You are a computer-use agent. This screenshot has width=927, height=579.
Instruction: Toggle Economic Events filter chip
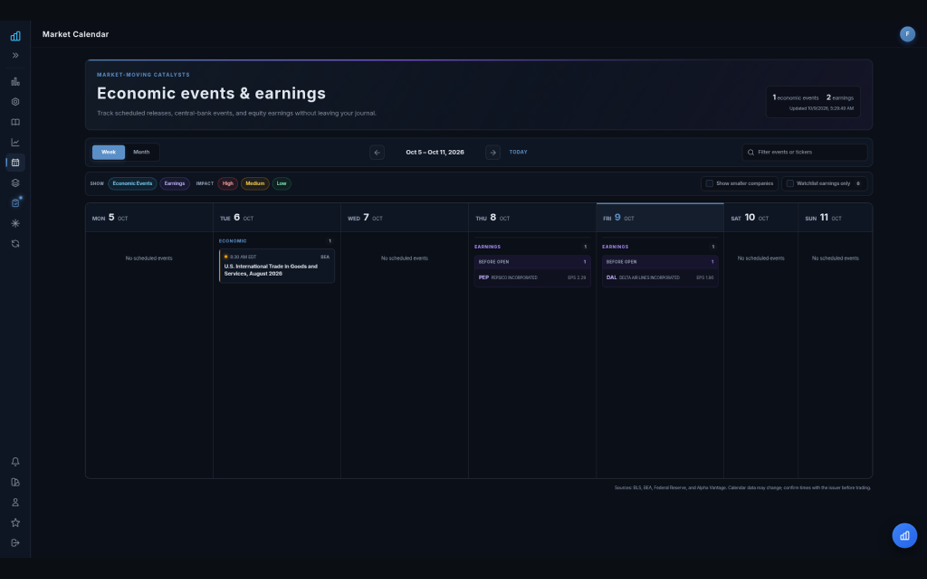133,183
